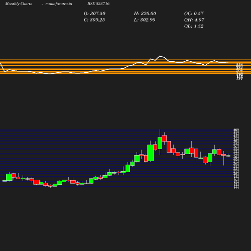Image resolution: width=251 pixels, height=251 pixels.
Task: Select the "OL: 1.52" reading
Action: [194, 26]
